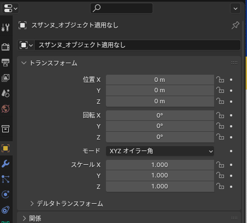Toggle the lock for 位置 X
Viewport: 247px width, 223px height.
tap(220, 80)
